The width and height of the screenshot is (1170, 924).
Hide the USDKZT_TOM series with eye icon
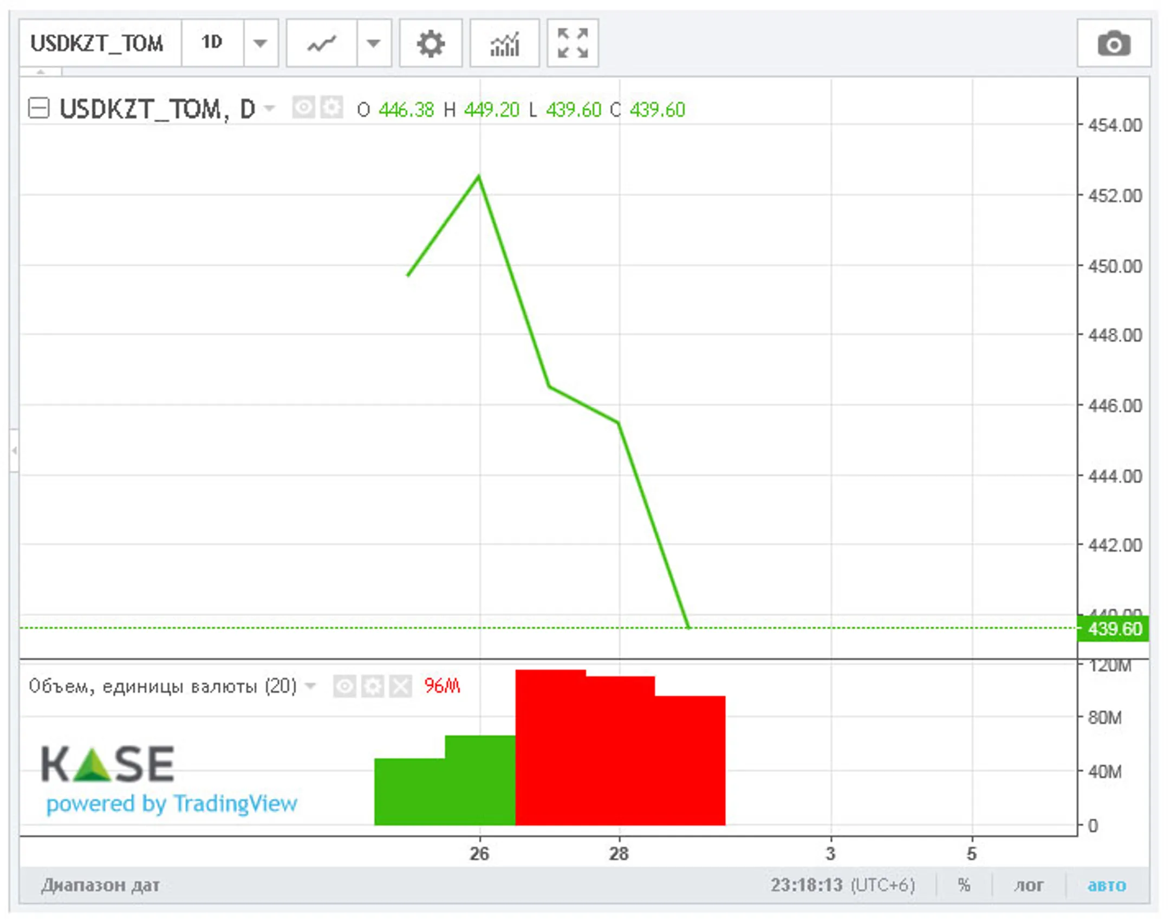pos(303,108)
